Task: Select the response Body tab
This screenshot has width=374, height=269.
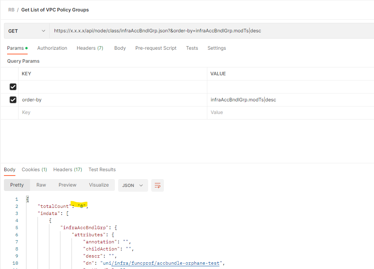Action: (x=9, y=170)
